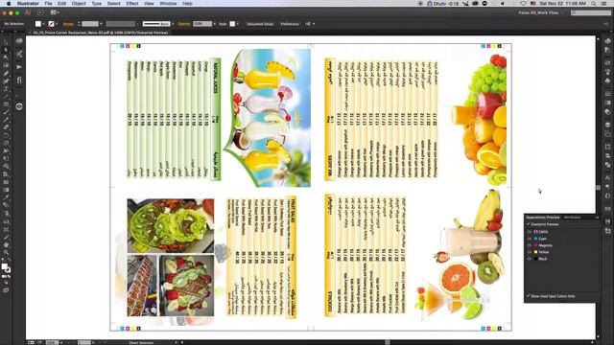Open the Effect menu
Image resolution: width=614 pixels, height=345 pixels.
click(132, 4)
